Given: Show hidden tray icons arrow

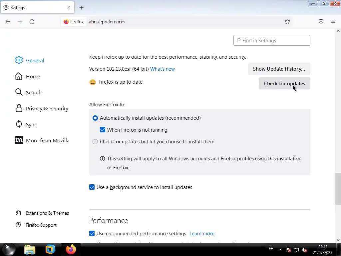Looking at the screenshot, I should pyautogui.click(x=280, y=250).
